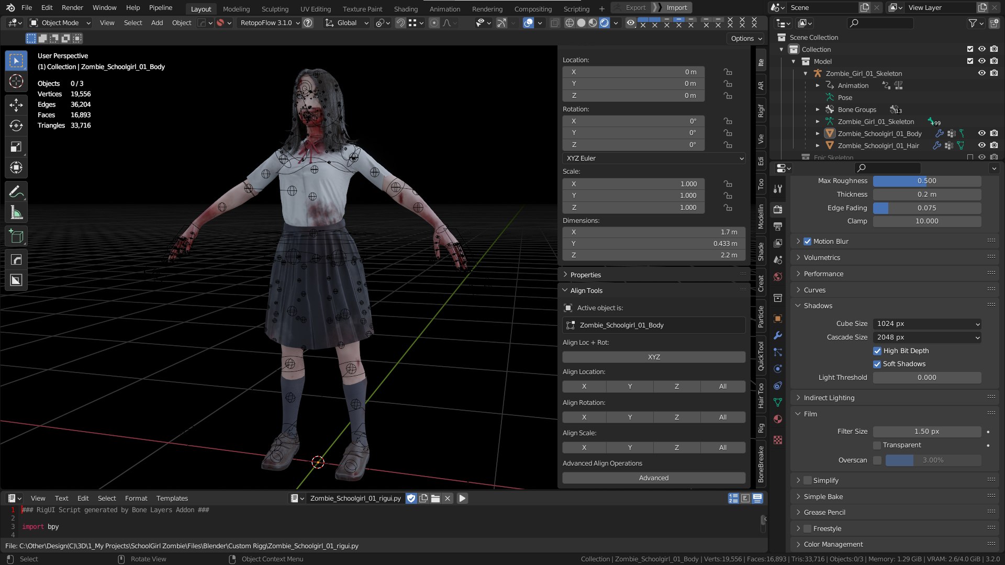Viewport: 1005px width, 565px height.
Task: Open Cascade Size dropdown
Action: tap(927, 337)
